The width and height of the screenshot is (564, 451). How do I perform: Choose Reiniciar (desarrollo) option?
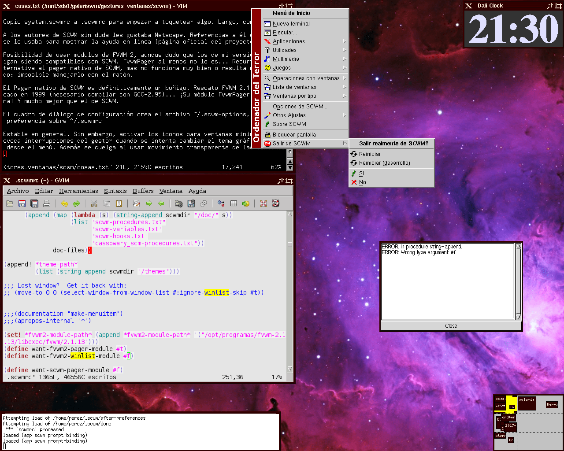click(392, 163)
